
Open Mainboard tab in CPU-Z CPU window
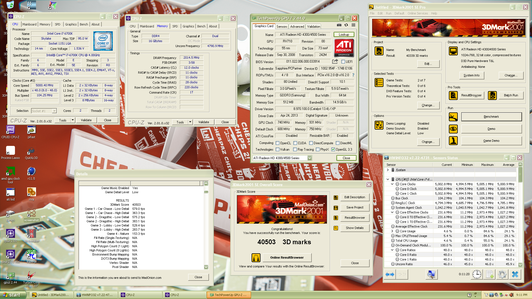(x=29, y=24)
